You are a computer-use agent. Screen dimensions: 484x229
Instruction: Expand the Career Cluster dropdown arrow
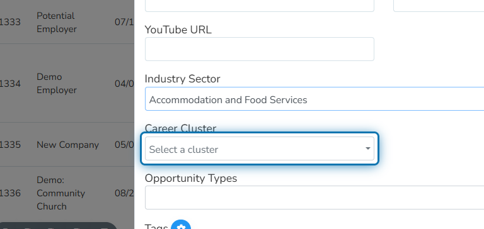click(367, 148)
